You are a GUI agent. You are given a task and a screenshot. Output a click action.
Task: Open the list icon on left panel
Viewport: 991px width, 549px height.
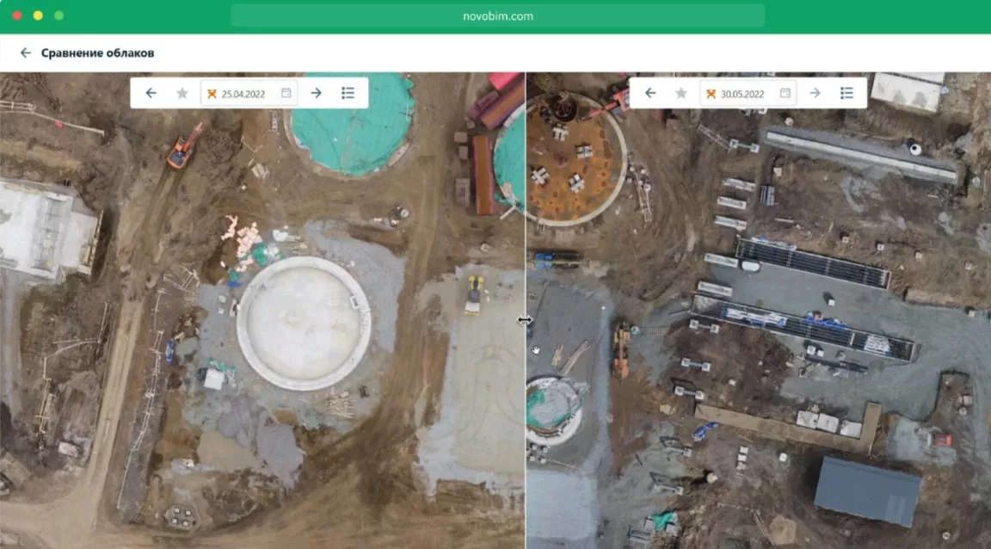[348, 93]
